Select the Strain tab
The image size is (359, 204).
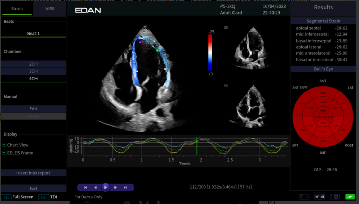tap(17, 8)
